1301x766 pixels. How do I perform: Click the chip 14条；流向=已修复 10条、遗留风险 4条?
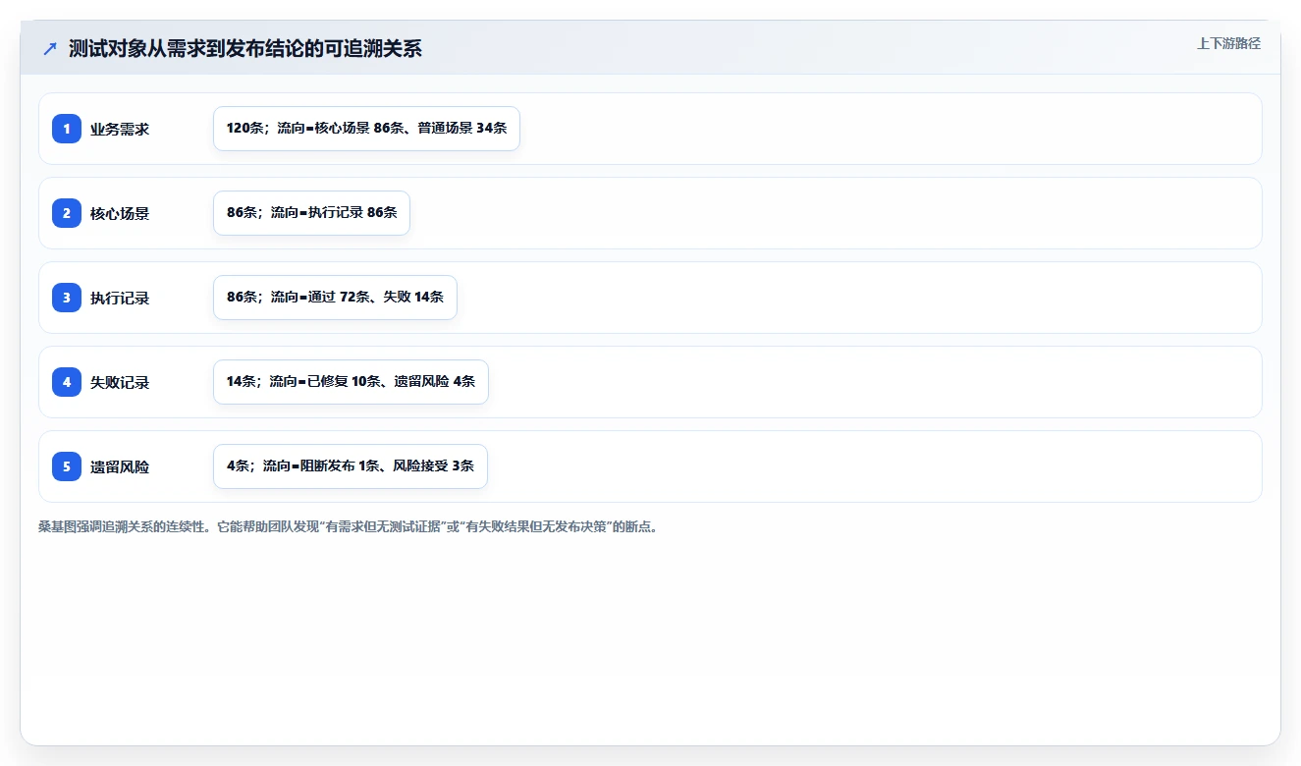tap(351, 382)
